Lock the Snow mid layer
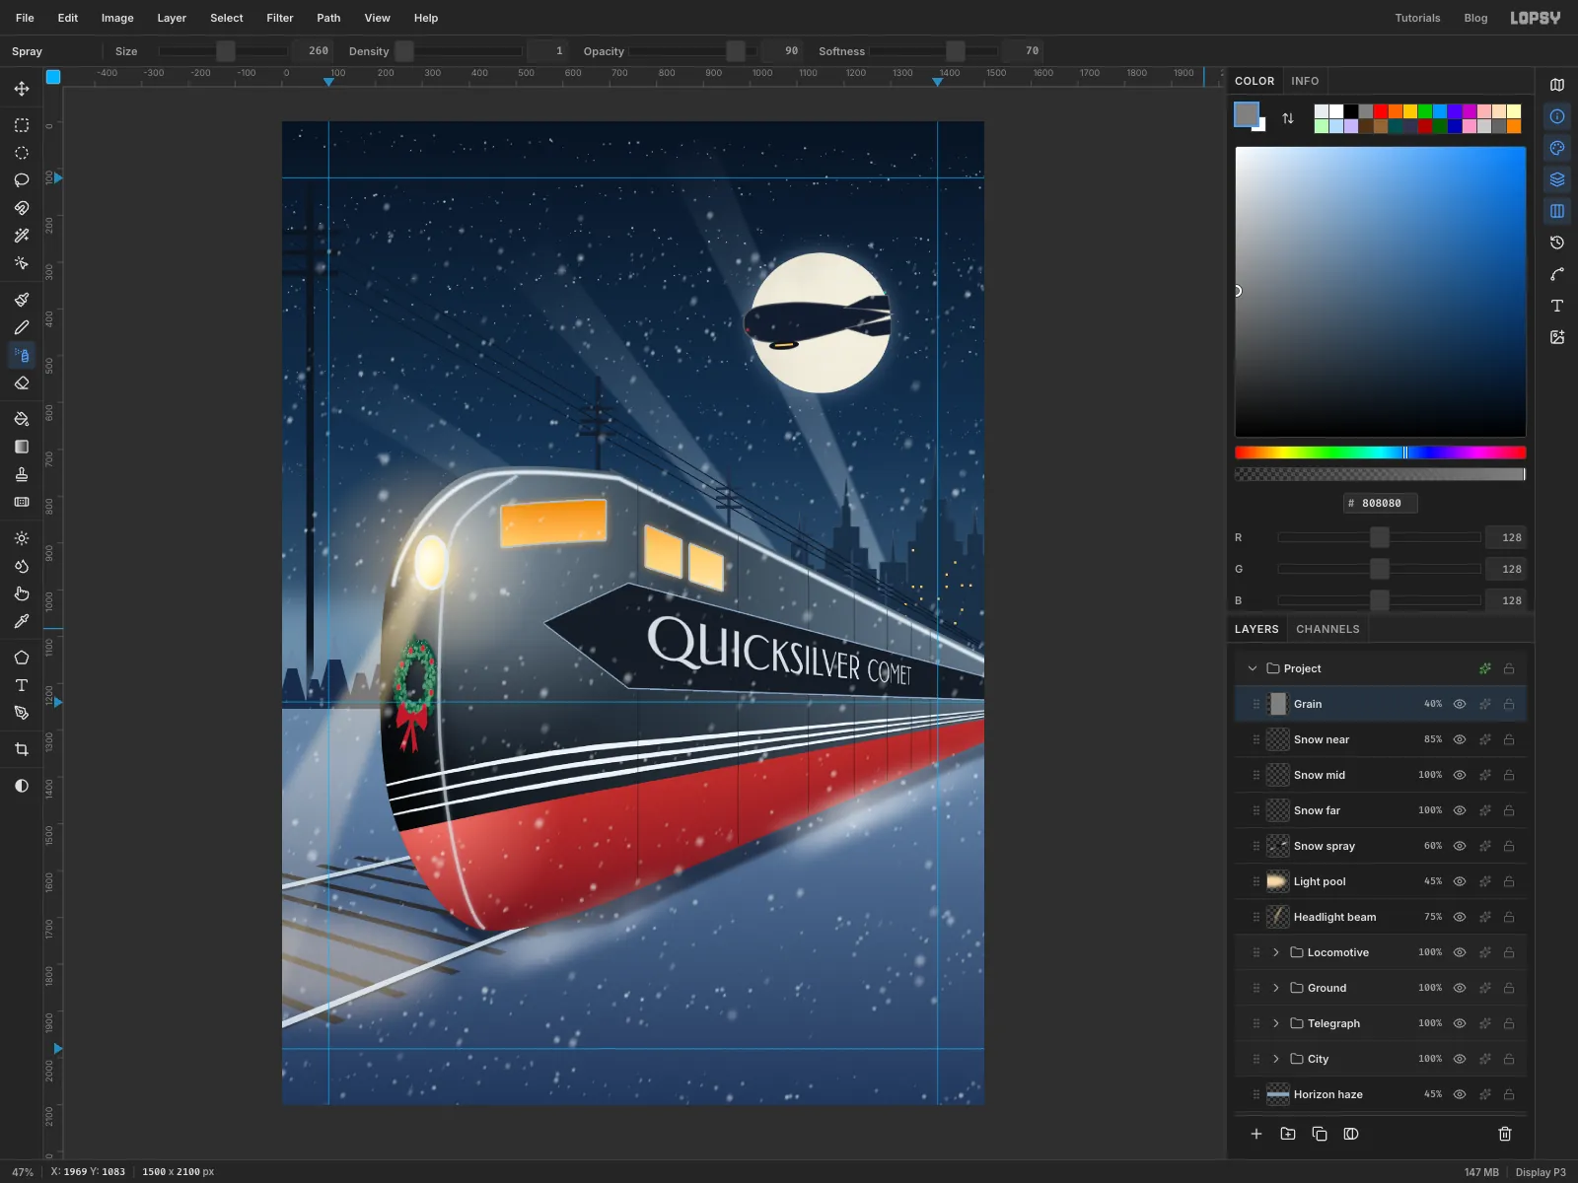Image resolution: width=1578 pixels, height=1183 pixels. 1509,775
